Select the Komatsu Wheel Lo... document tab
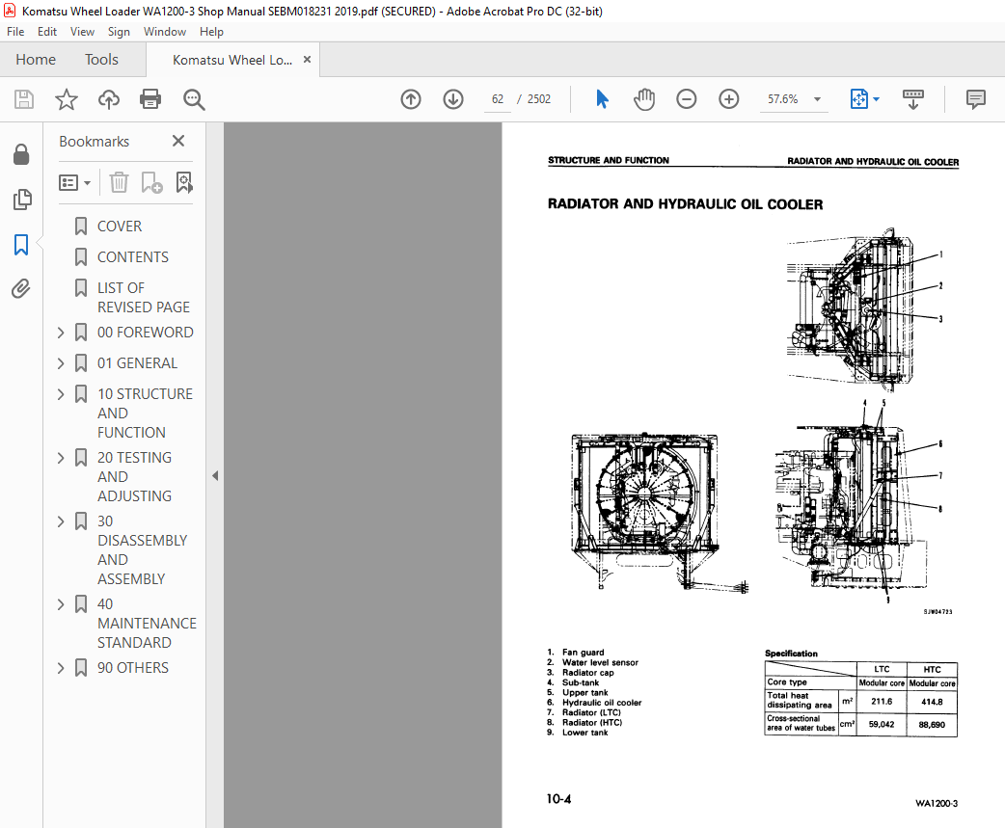Image resolution: width=1005 pixels, height=828 pixels. click(232, 60)
